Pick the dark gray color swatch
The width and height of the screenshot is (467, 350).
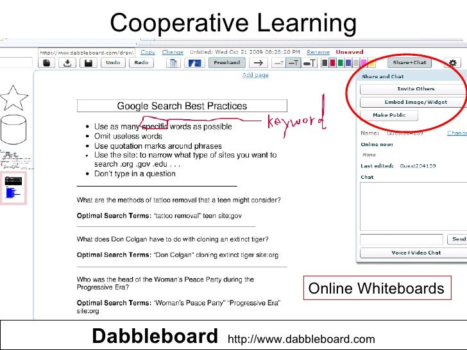coord(325,63)
